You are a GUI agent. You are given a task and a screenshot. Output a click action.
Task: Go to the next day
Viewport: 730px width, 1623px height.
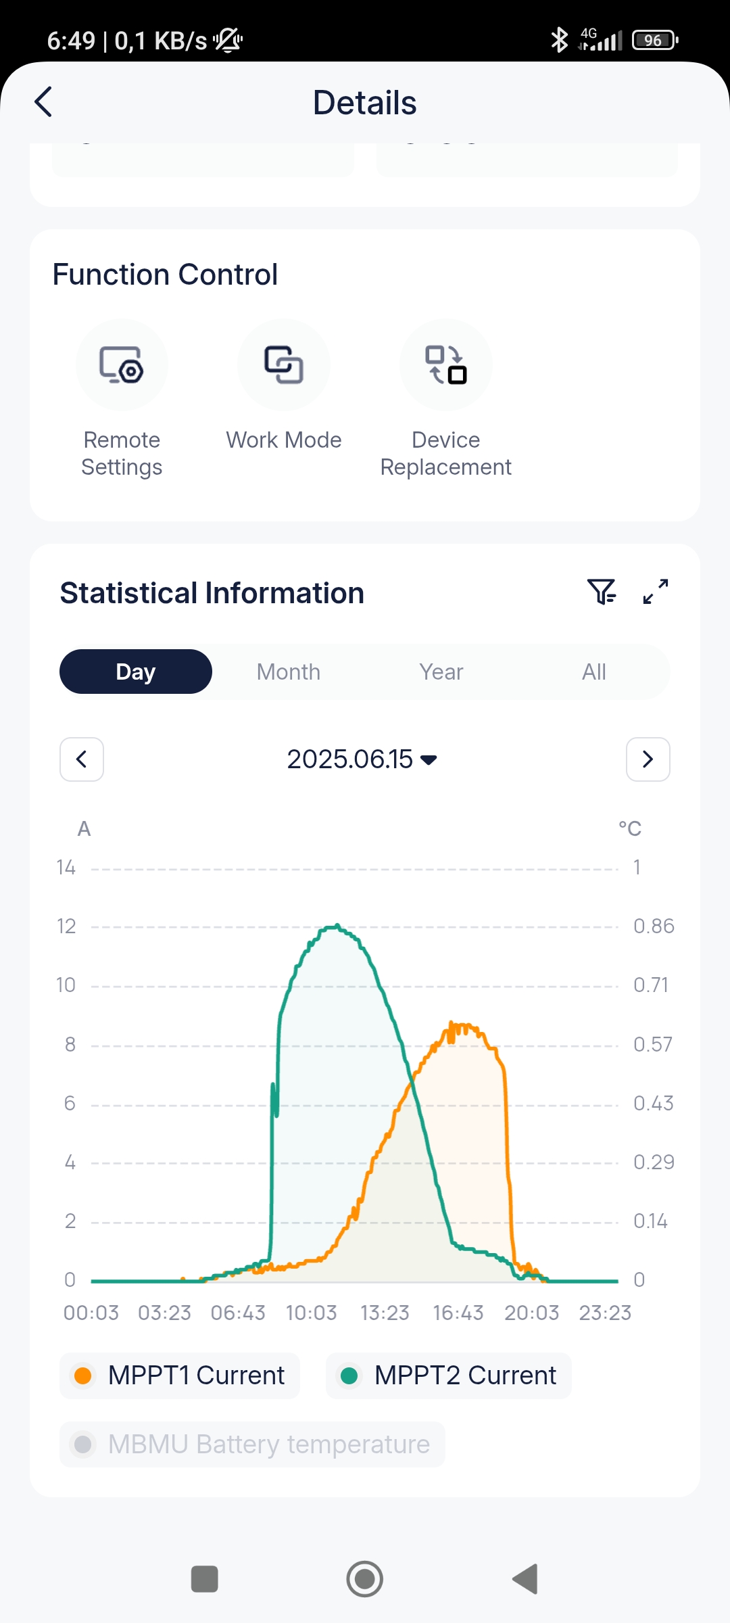pyautogui.click(x=648, y=759)
